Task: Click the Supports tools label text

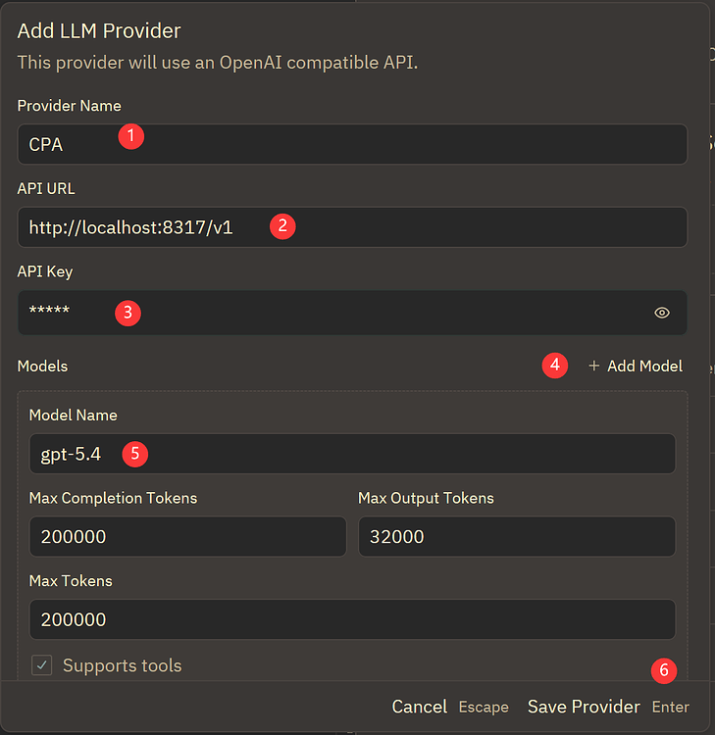Action: click(x=122, y=665)
